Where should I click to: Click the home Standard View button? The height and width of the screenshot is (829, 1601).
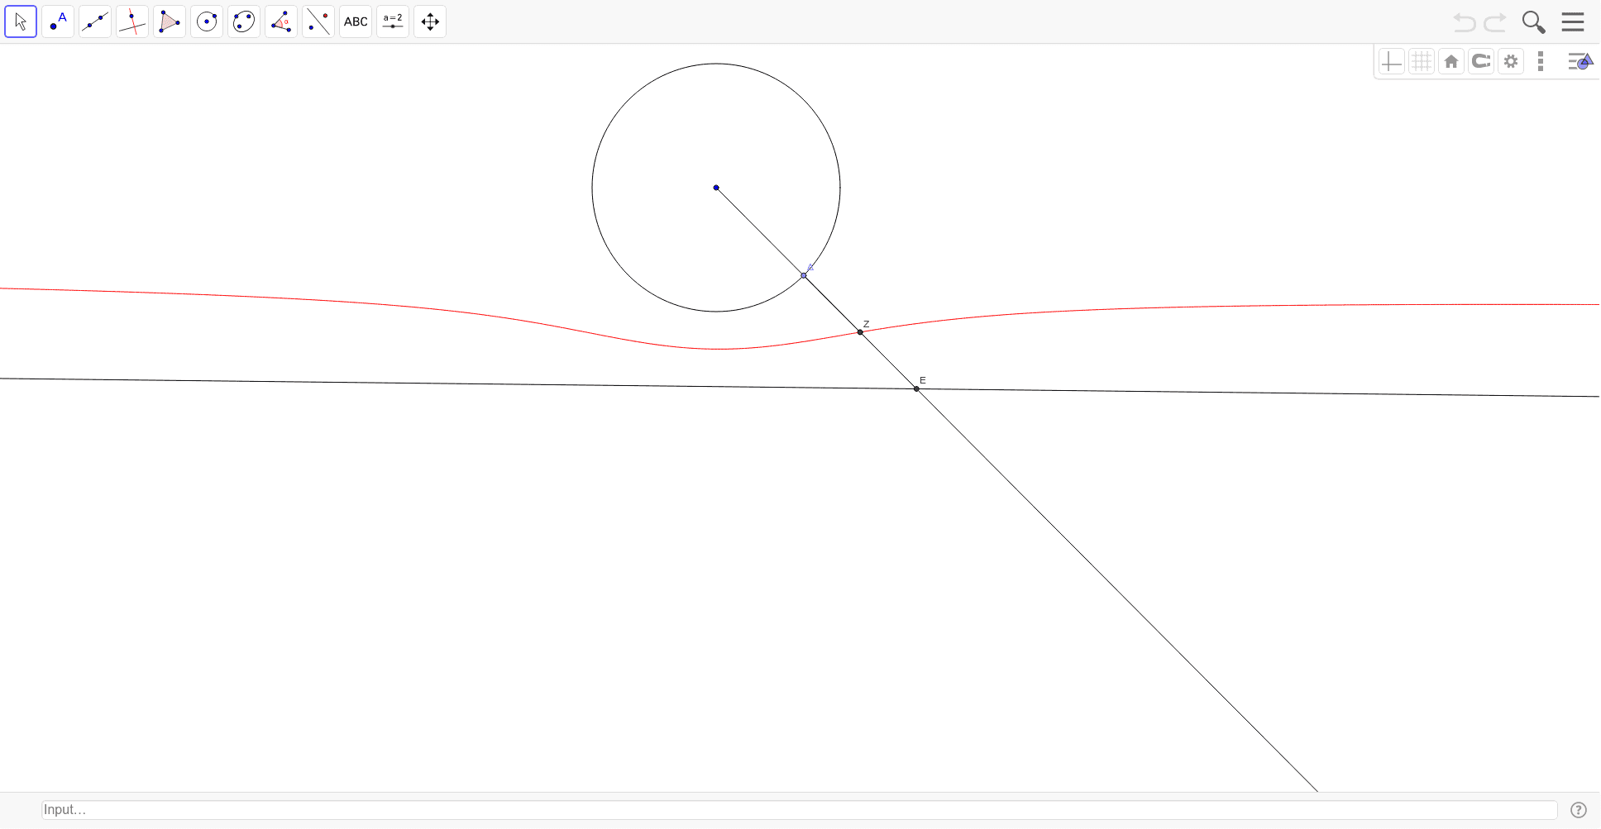[x=1451, y=61]
